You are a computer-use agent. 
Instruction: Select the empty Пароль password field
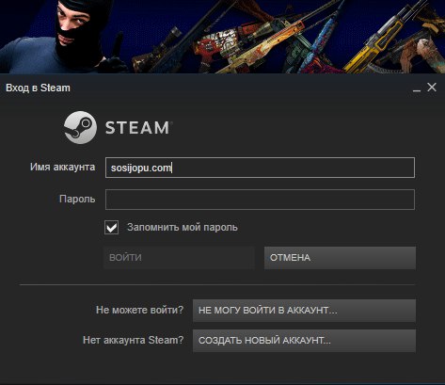pos(260,200)
